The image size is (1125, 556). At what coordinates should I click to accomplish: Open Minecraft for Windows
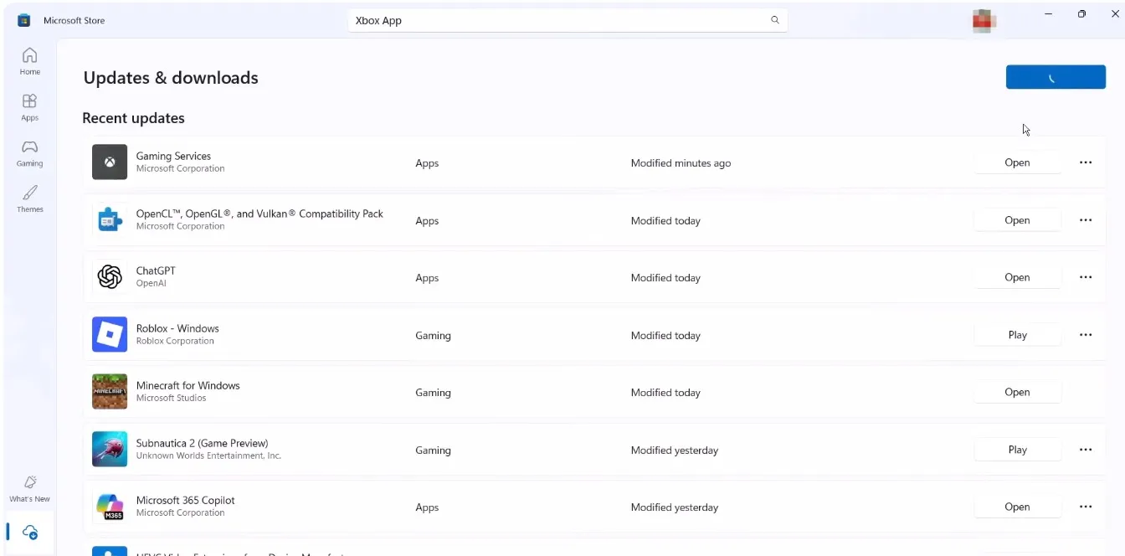pos(1017,392)
